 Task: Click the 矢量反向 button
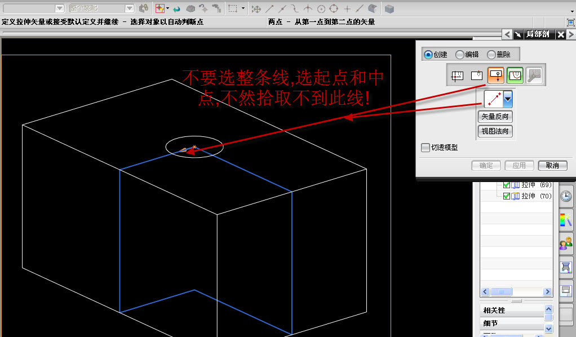coord(495,117)
